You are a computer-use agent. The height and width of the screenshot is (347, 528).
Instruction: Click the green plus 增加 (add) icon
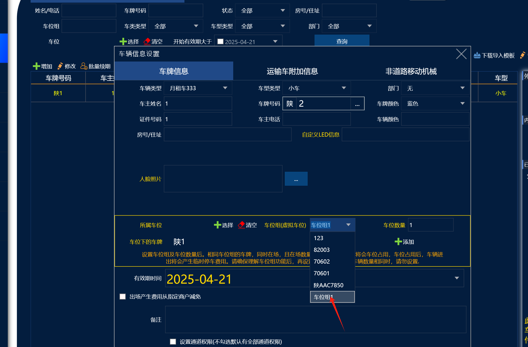click(x=36, y=66)
